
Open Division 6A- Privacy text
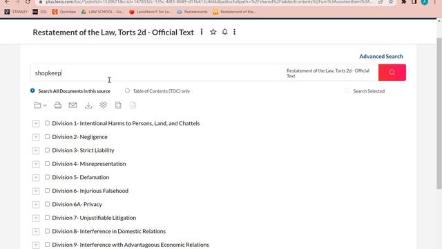pyautogui.click(x=77, y=205)
